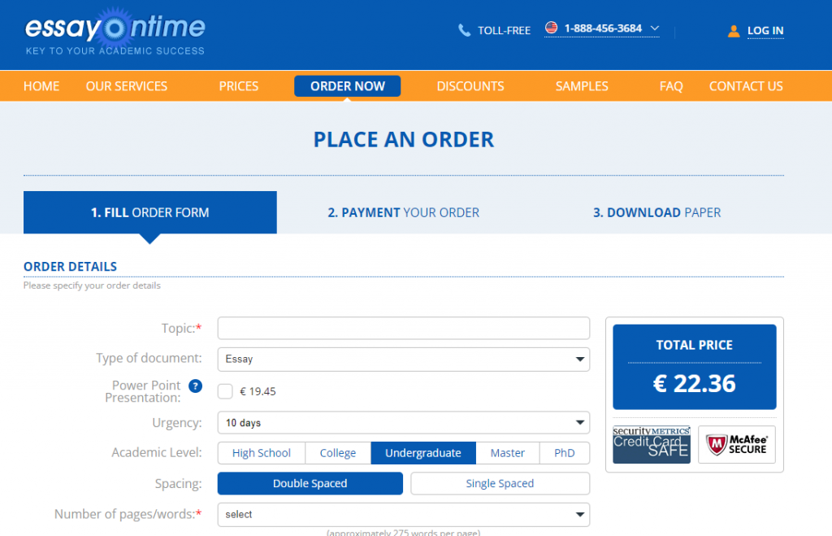Click the orange user profile icon
Viewport: 832px width, 536px height.
pos(734,32)
